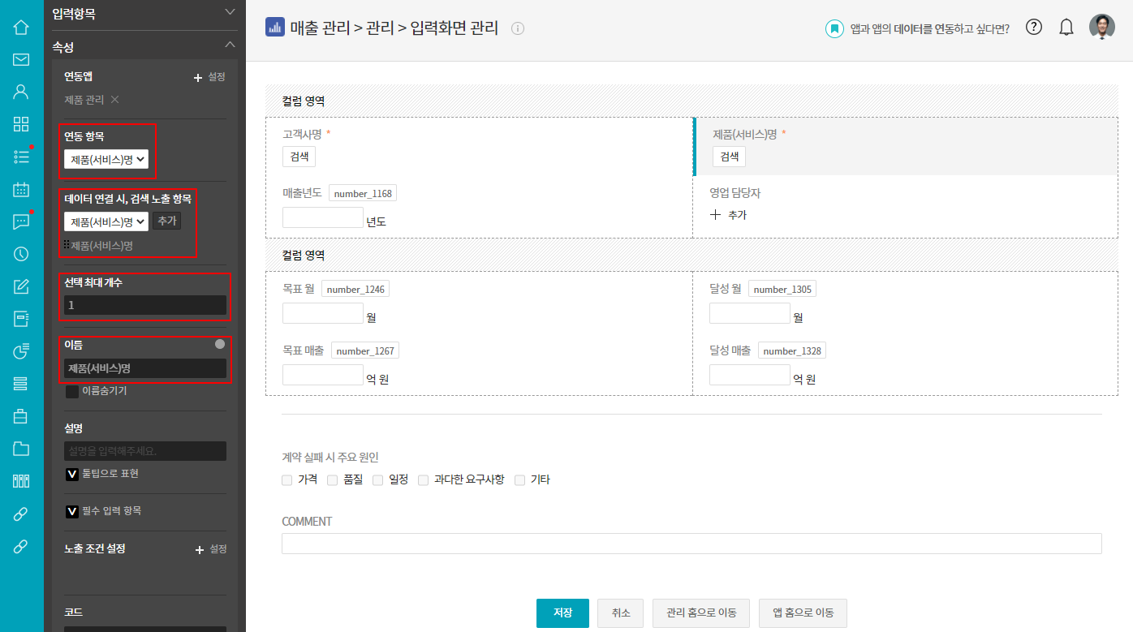
Task: Open the calendar icon in sidebar
Action: point(21,190)
